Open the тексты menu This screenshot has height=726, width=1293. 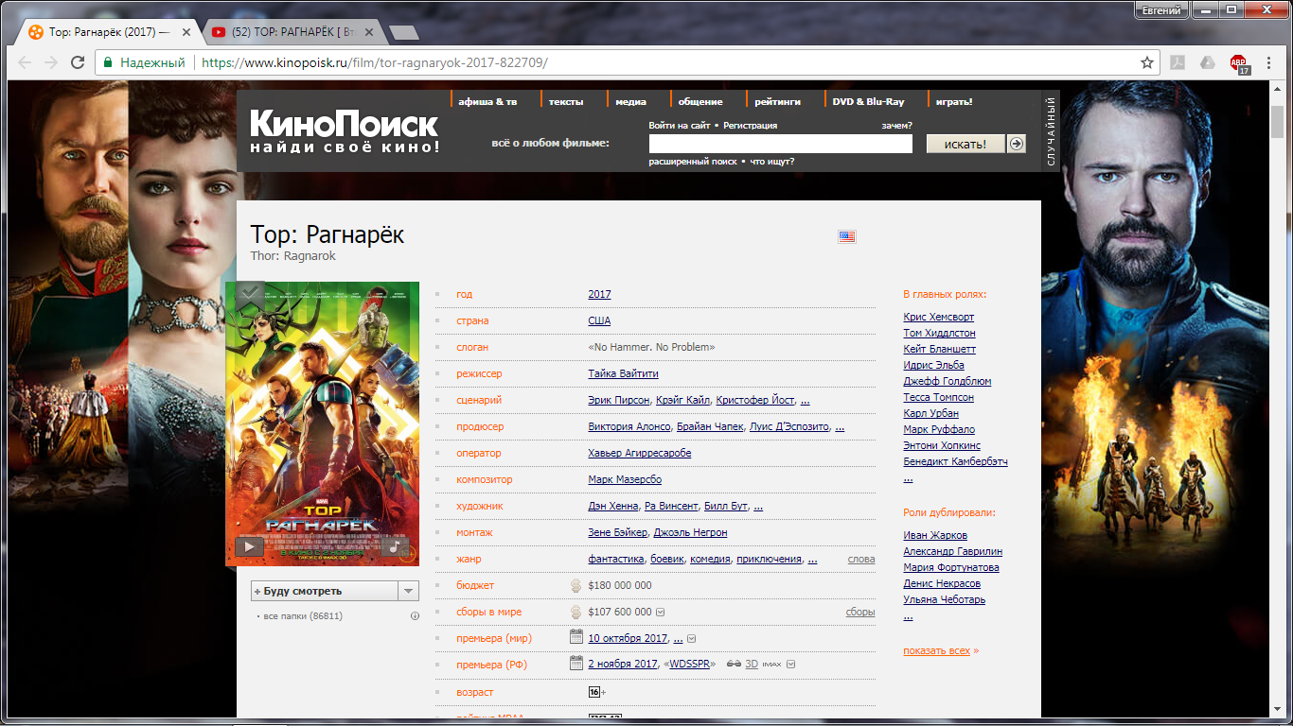click(x=566, y=101)
